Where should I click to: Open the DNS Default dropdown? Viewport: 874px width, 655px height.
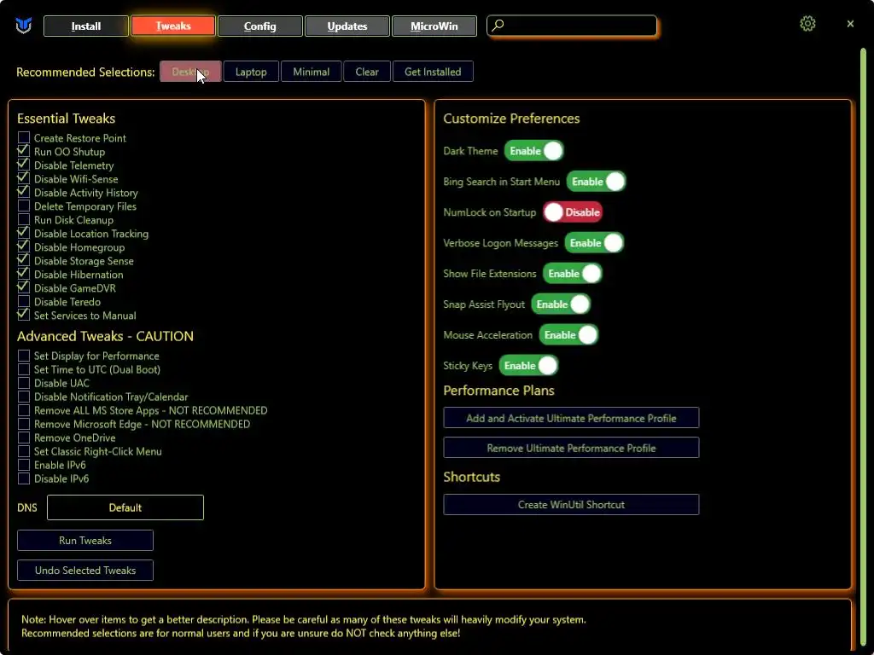tap(125, 507)
